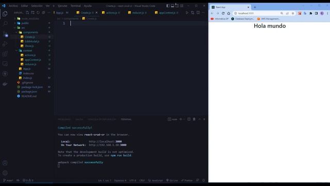Open the terminal launch profile dropdown arrow
The height and width of the screenshot is (186, 330).
pyautogui.click(x=184, y=119)
